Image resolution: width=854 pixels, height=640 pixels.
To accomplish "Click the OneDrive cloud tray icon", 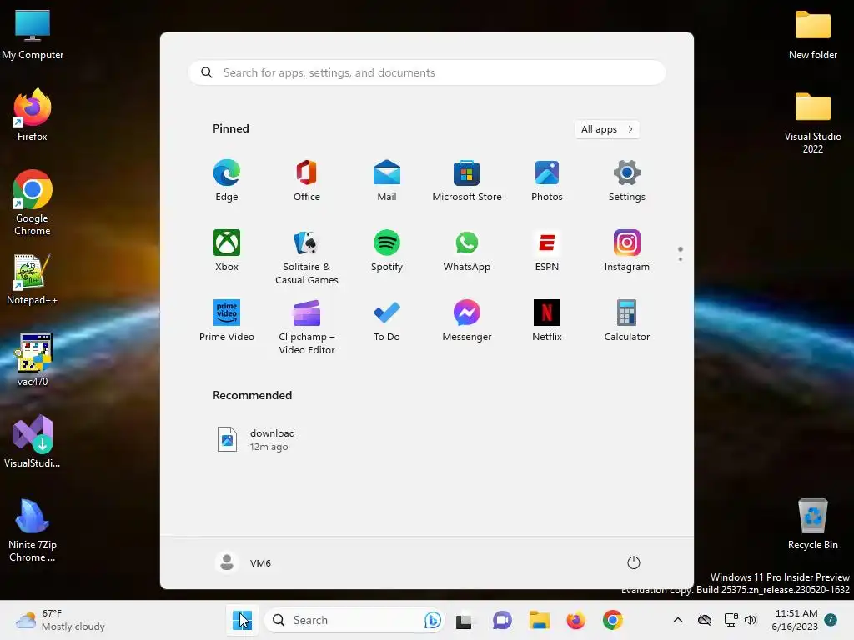I will (705, 620).
